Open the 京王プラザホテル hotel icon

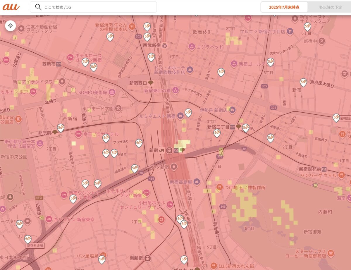tap(78, 134)
